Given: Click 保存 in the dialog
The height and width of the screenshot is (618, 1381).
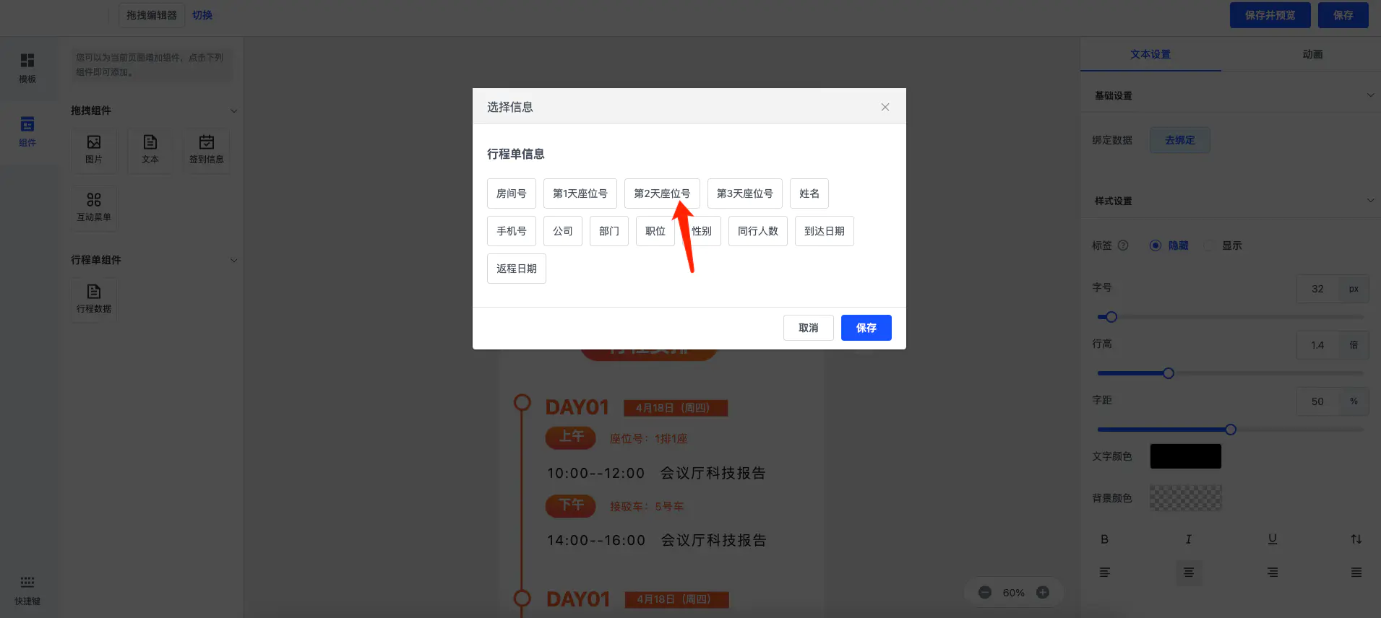Looking at the screenshot, I should (x=866, y=328).
